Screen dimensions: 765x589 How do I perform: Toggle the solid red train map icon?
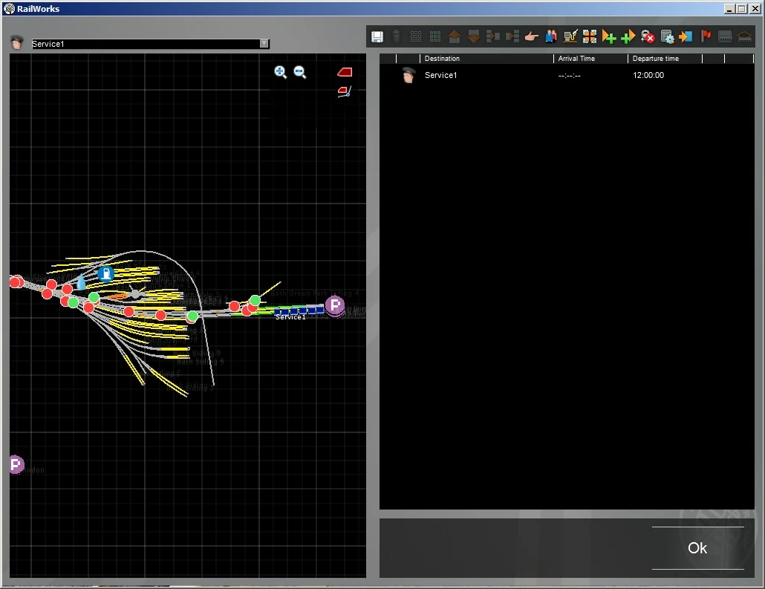click(345, 72)
